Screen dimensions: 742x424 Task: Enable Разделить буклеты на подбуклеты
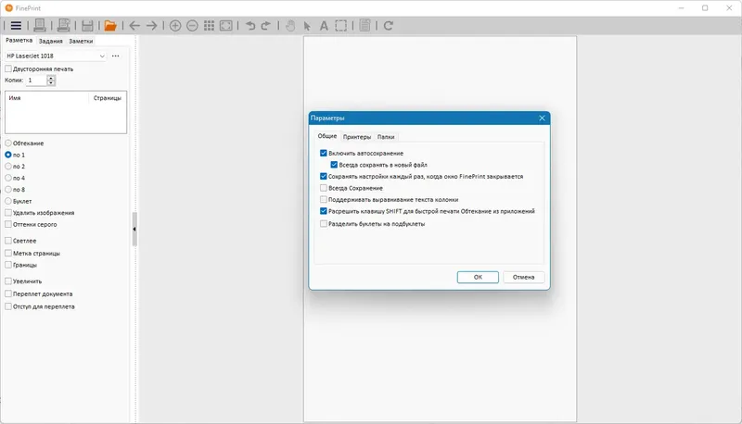[323, 224]
